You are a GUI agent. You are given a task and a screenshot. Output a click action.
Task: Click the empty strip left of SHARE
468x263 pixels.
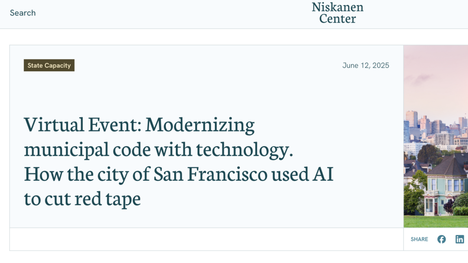pyautogui.click(x=206, y=239)
